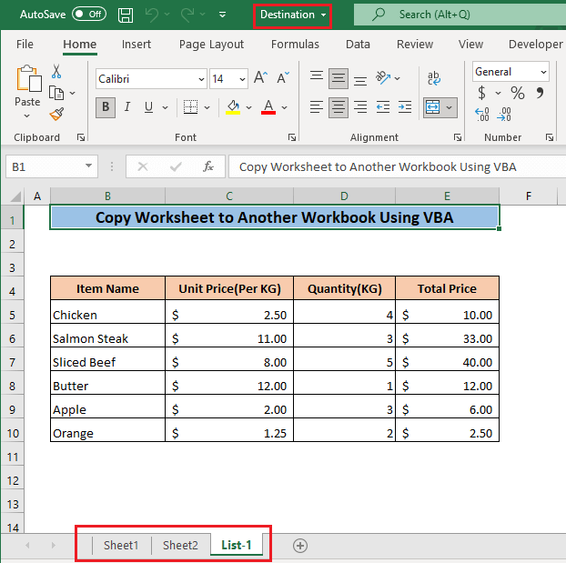
Task: Open the Name Box dropdown arrow
Action: (88, 166)
